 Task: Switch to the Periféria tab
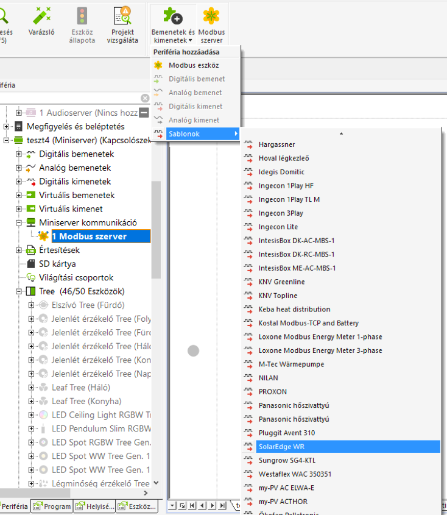[x=15, y=506]
